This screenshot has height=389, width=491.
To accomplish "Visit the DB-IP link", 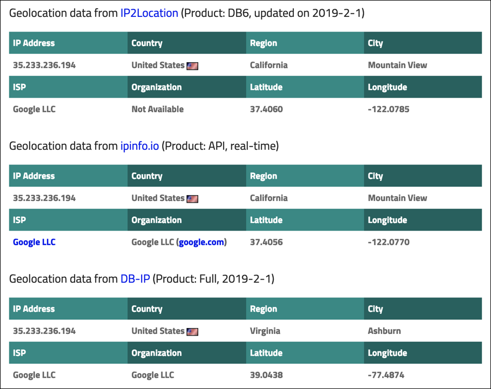I will click(x=136, y=279).
